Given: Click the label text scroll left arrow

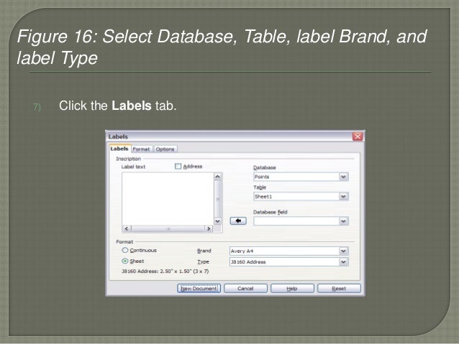Looking at the screenshot, I should click(127, 228).
